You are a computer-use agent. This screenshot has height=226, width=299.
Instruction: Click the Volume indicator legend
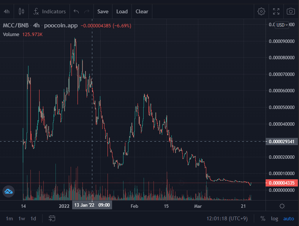coord(11,34)
